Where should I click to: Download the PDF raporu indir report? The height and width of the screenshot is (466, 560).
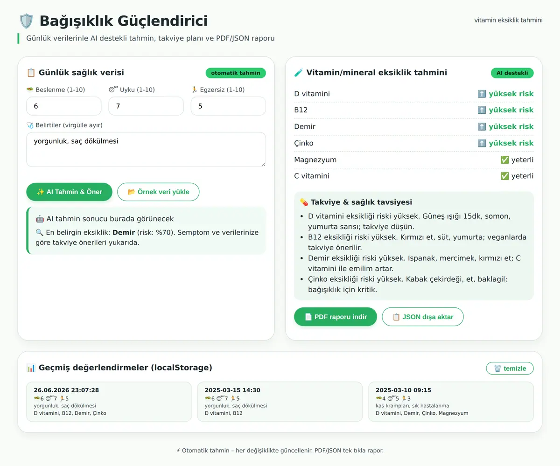[x=336, y=317]
